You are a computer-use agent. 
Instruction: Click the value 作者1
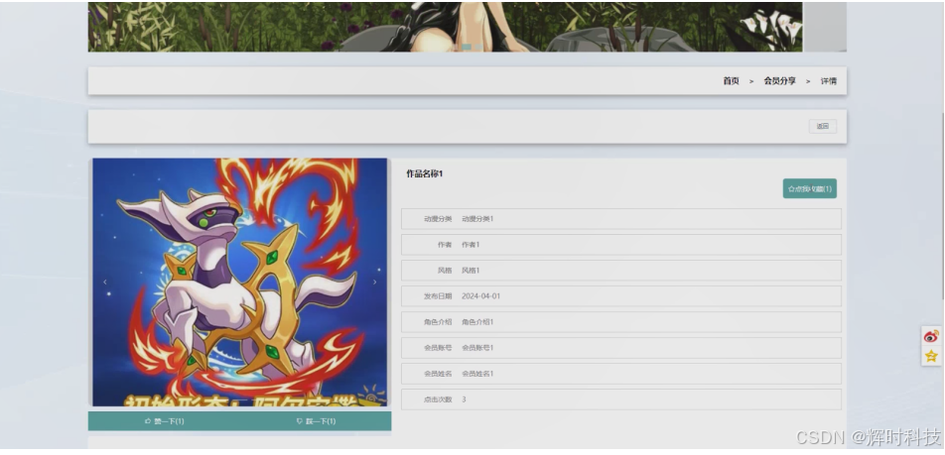(471, 245)
